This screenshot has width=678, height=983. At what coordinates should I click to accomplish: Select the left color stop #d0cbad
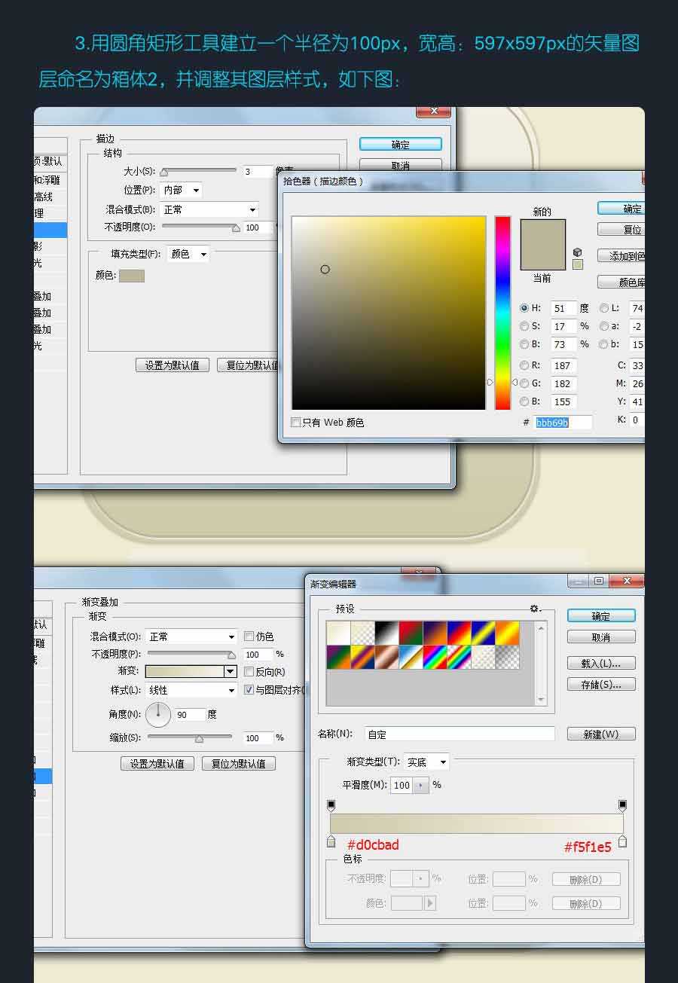pos(331,841)
